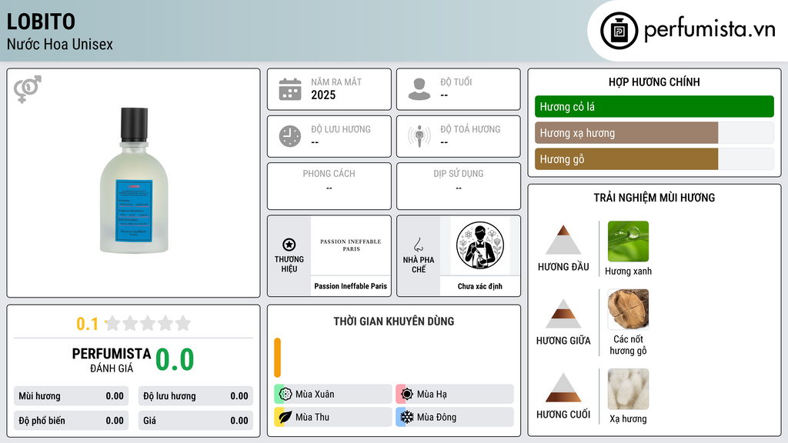788x443 pixels.
Task: Click the perfumer illustration image
Action: tap(480, 245)
